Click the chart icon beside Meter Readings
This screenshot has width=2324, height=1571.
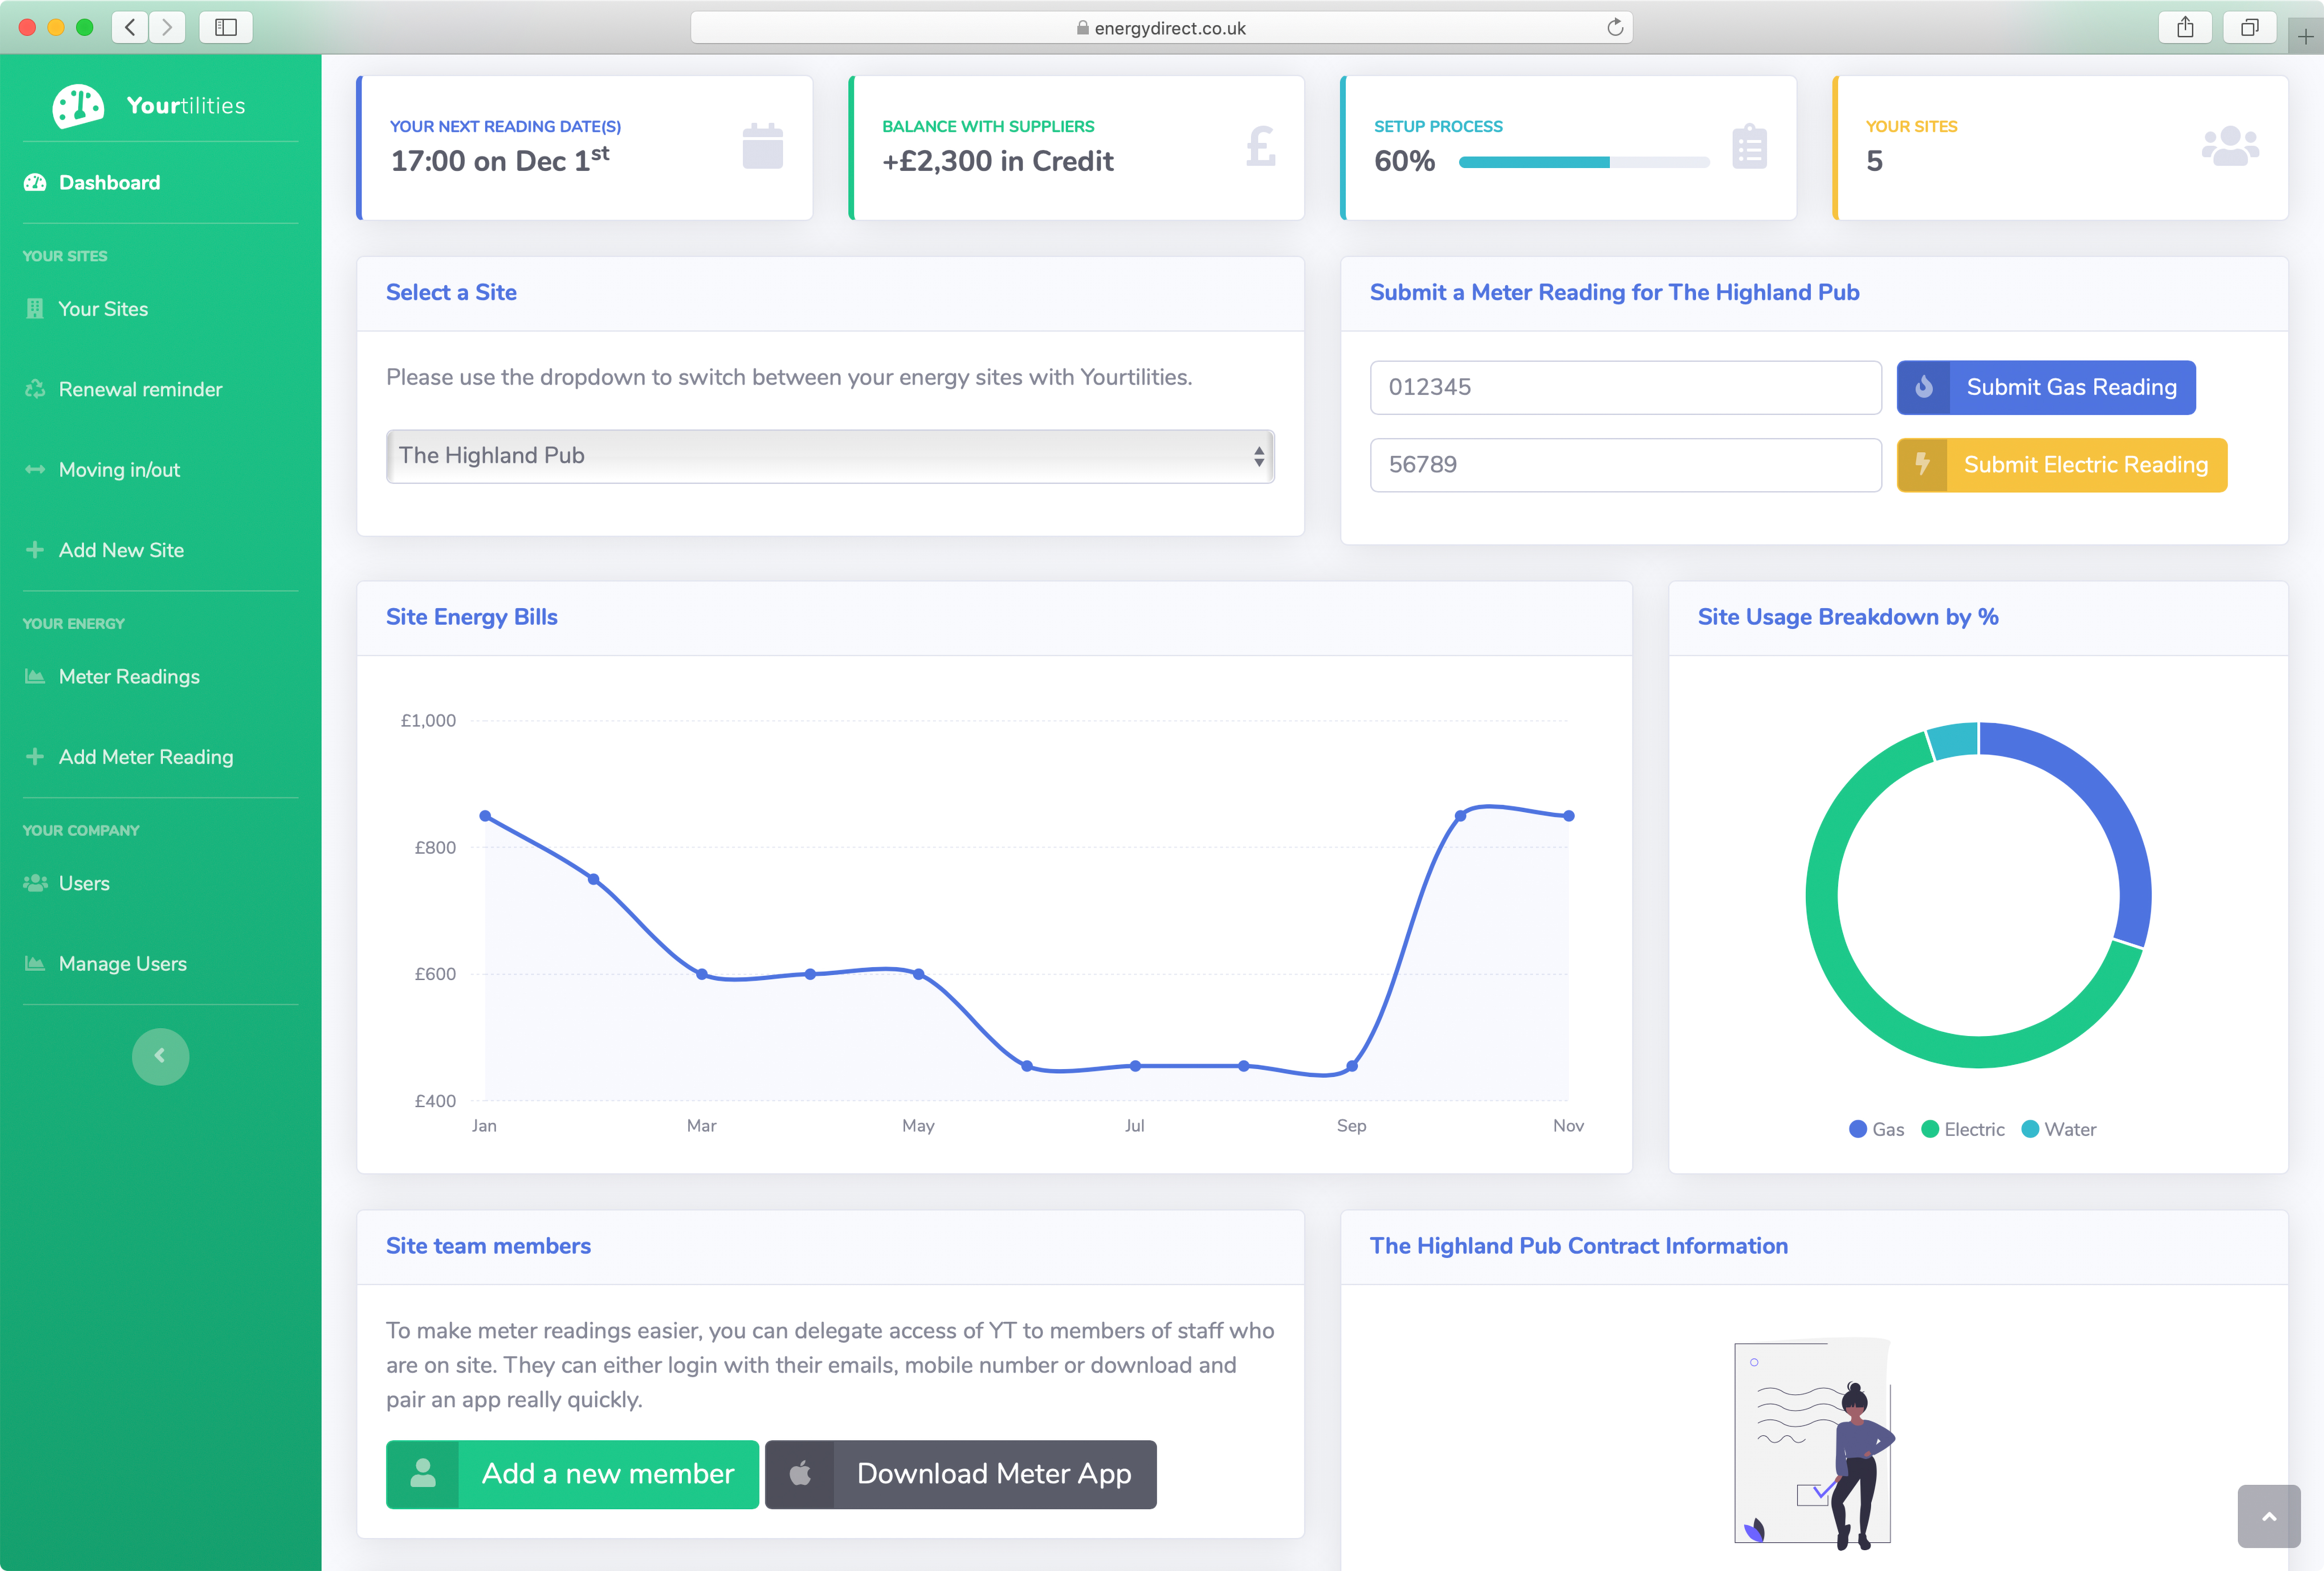point(35,676)
